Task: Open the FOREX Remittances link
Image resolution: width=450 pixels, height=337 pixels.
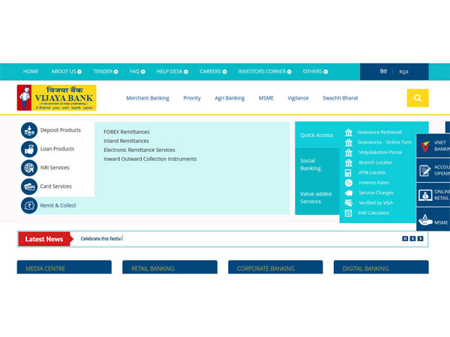Action: coord(127,131)
